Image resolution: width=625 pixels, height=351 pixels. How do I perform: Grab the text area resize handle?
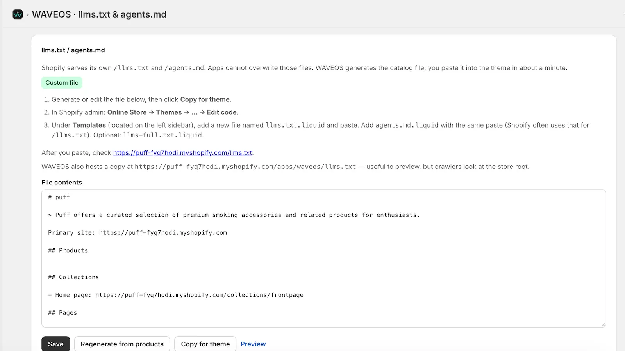[603, 324]
